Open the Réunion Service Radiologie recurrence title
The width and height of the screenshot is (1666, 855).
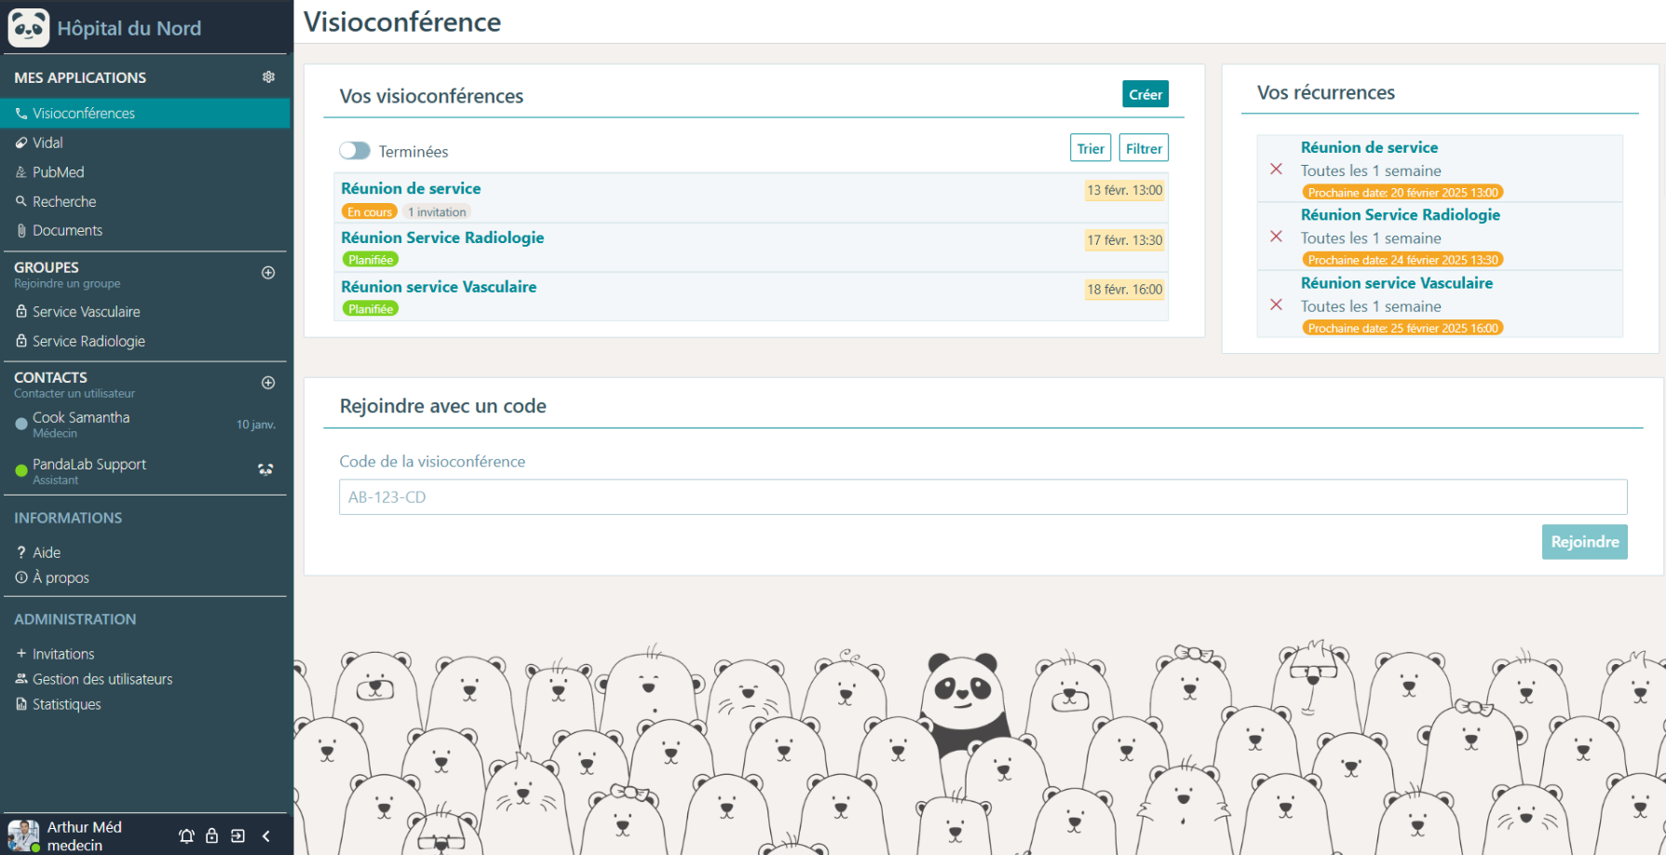(x=1401, y=214)
